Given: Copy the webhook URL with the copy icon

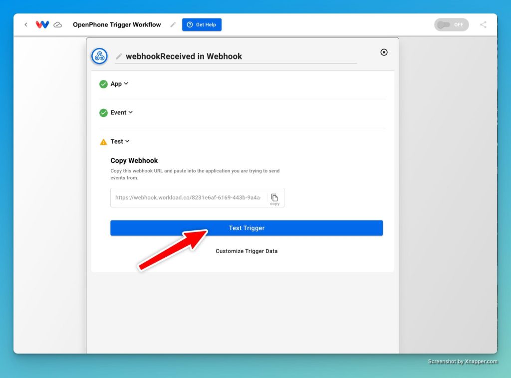Looking at the screenshot, I should click(x=274, y=199).
